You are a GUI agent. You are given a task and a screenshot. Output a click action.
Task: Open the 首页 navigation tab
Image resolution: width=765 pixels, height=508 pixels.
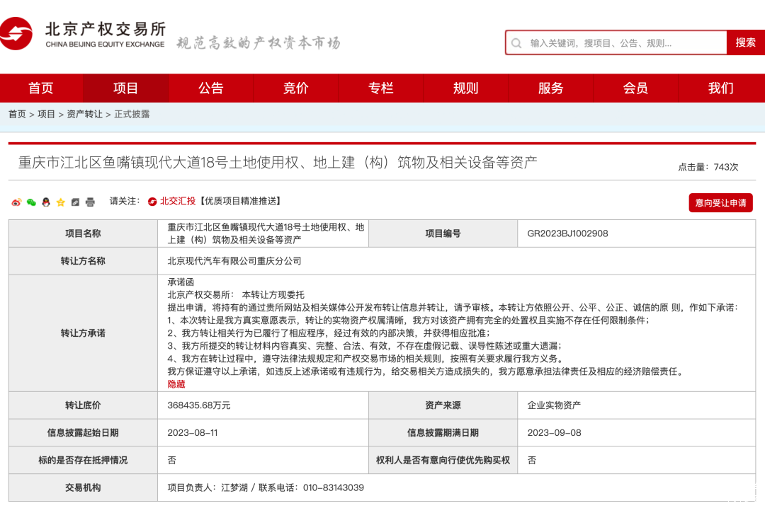coord(41,88)
